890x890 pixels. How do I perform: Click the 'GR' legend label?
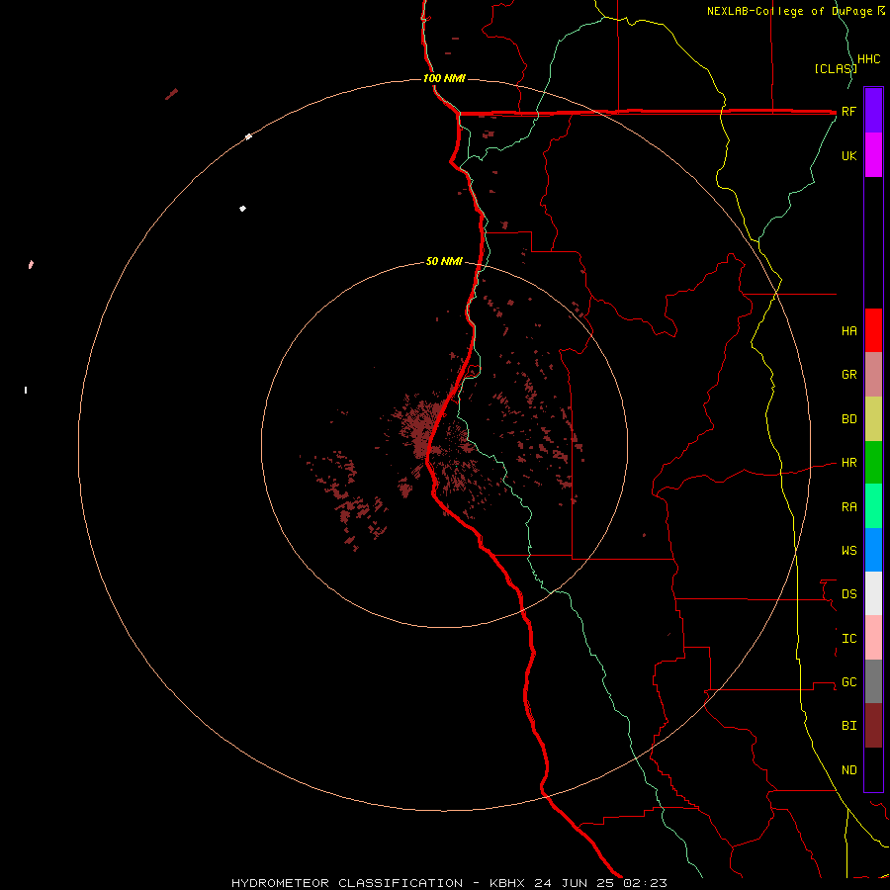848,375
